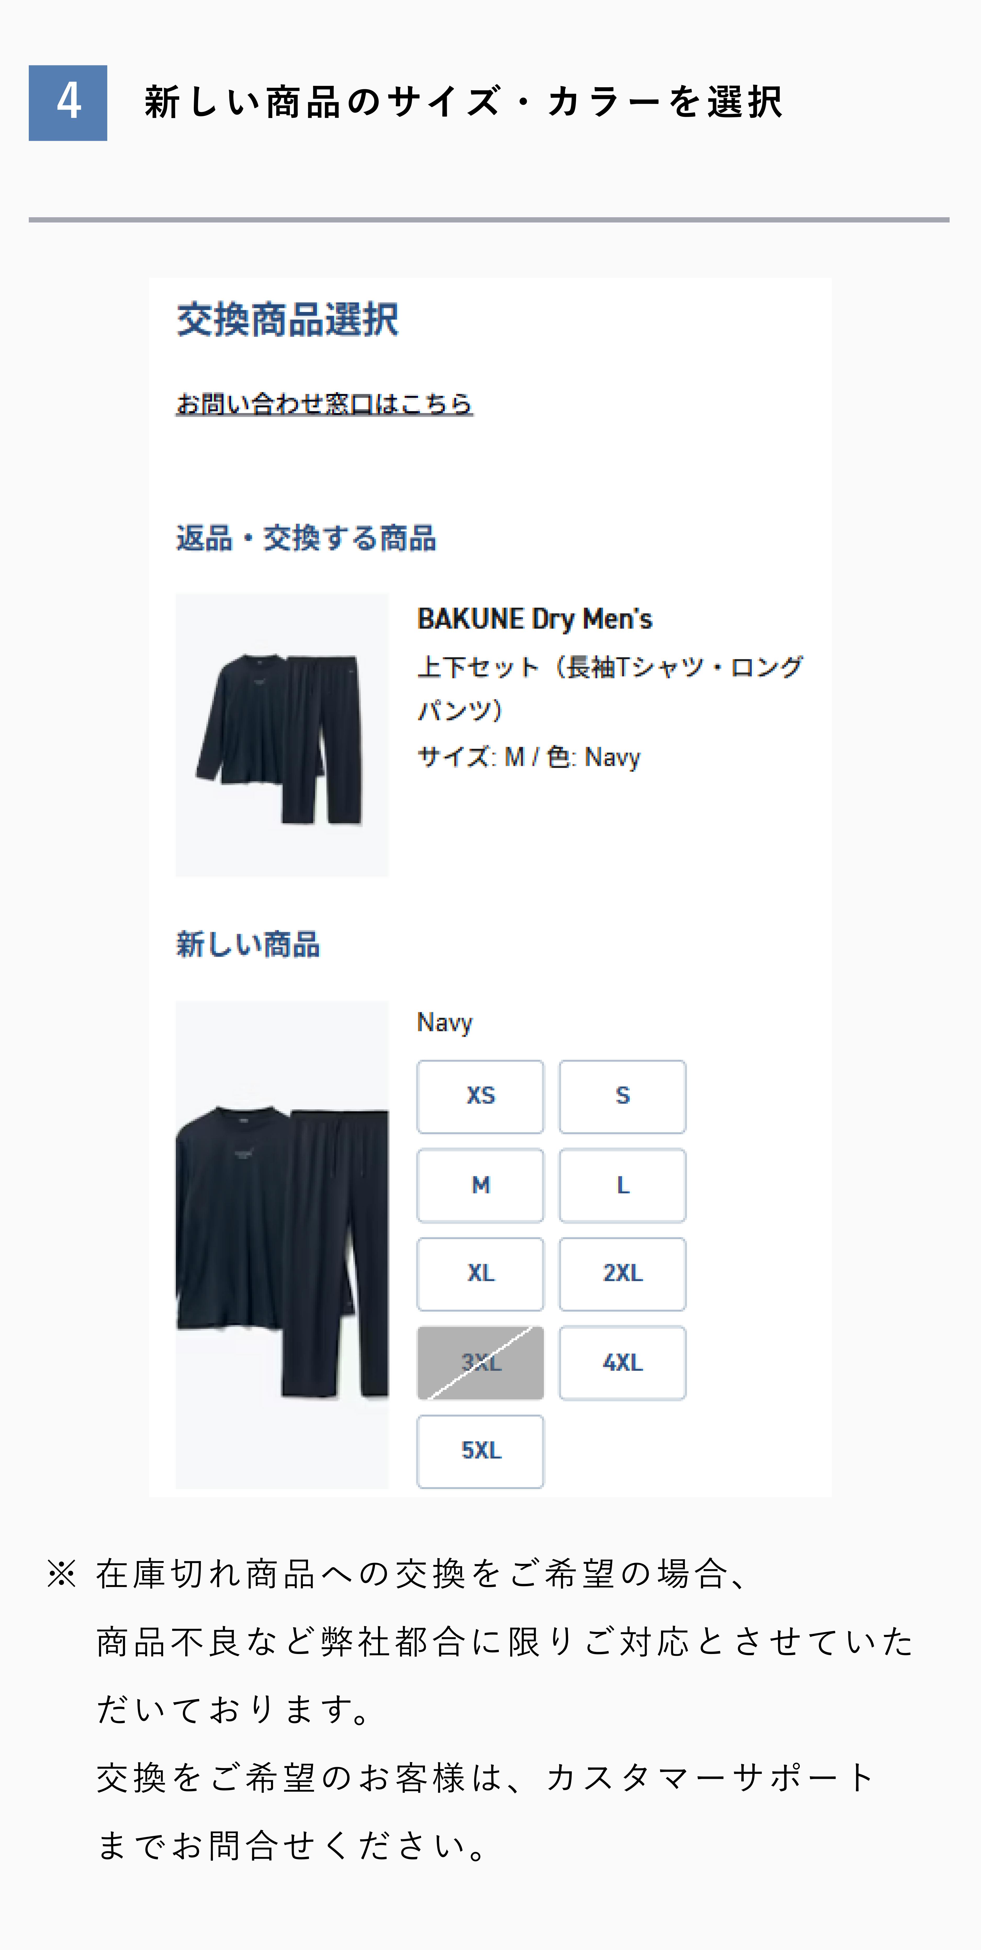
Task: Open the お問い合わせ窓口はこちら link
Action: tap(324, 403)
